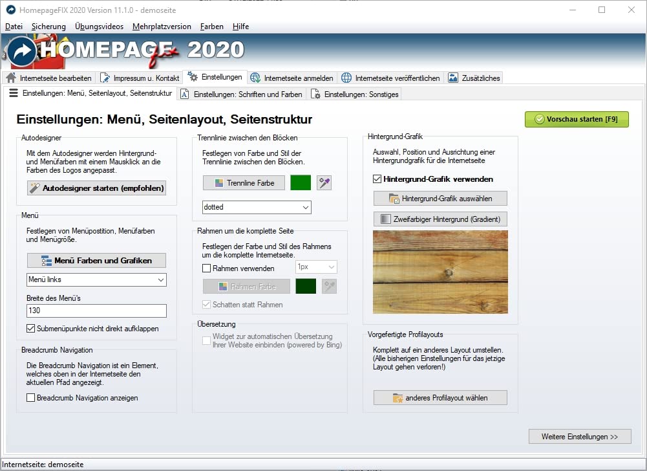This screenshot has height=471, width=647.
Task: Click anderes Profillayout wählen button
Action: pos(440,398)
